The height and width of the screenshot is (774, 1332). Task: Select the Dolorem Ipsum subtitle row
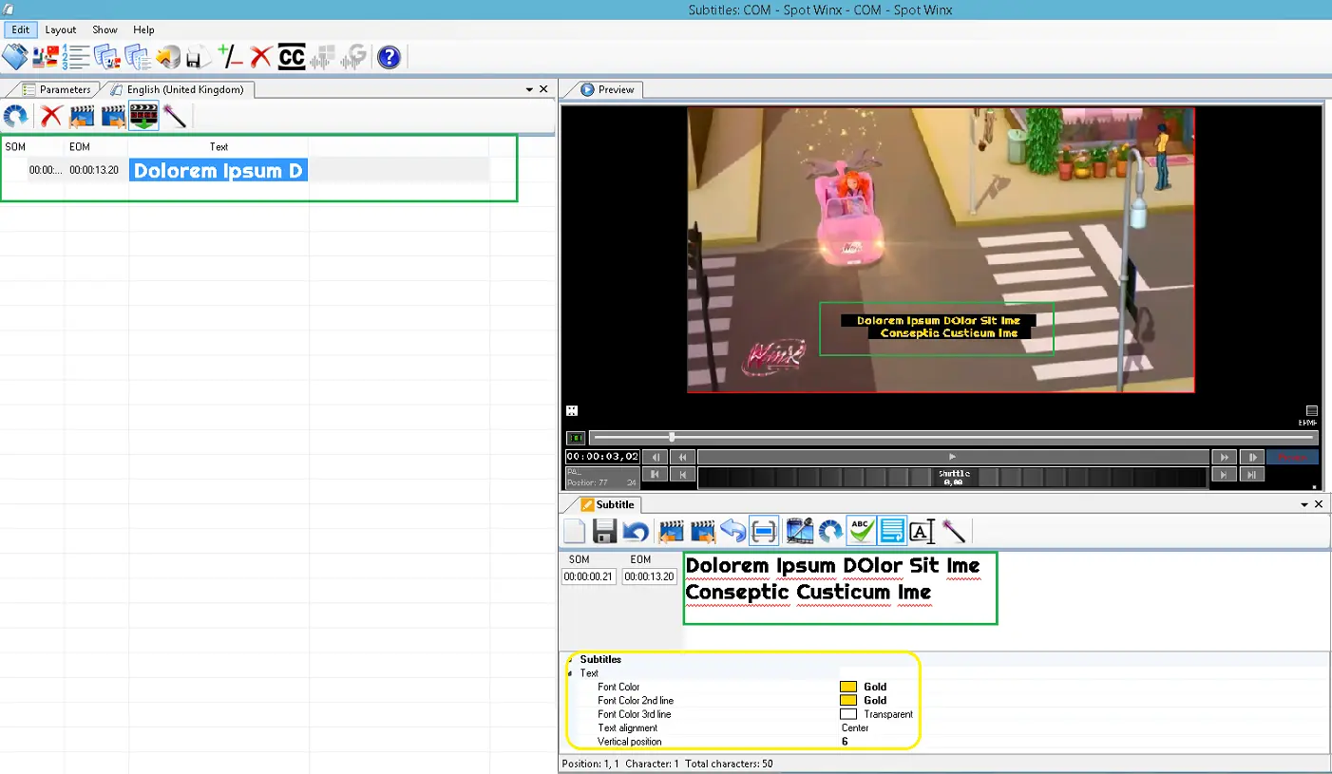pyautogui.click(x=219, y=171)
